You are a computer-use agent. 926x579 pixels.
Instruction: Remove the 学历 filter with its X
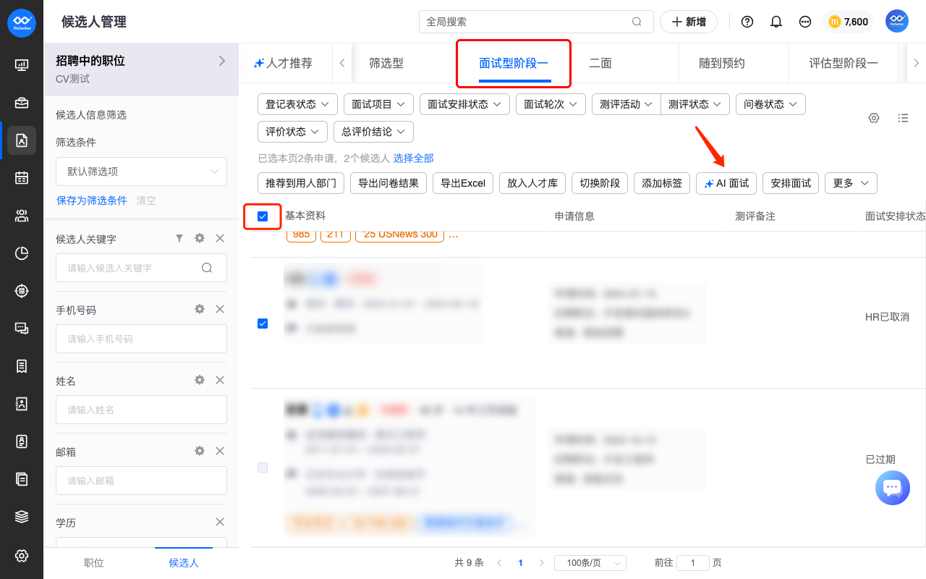point(220,522)
